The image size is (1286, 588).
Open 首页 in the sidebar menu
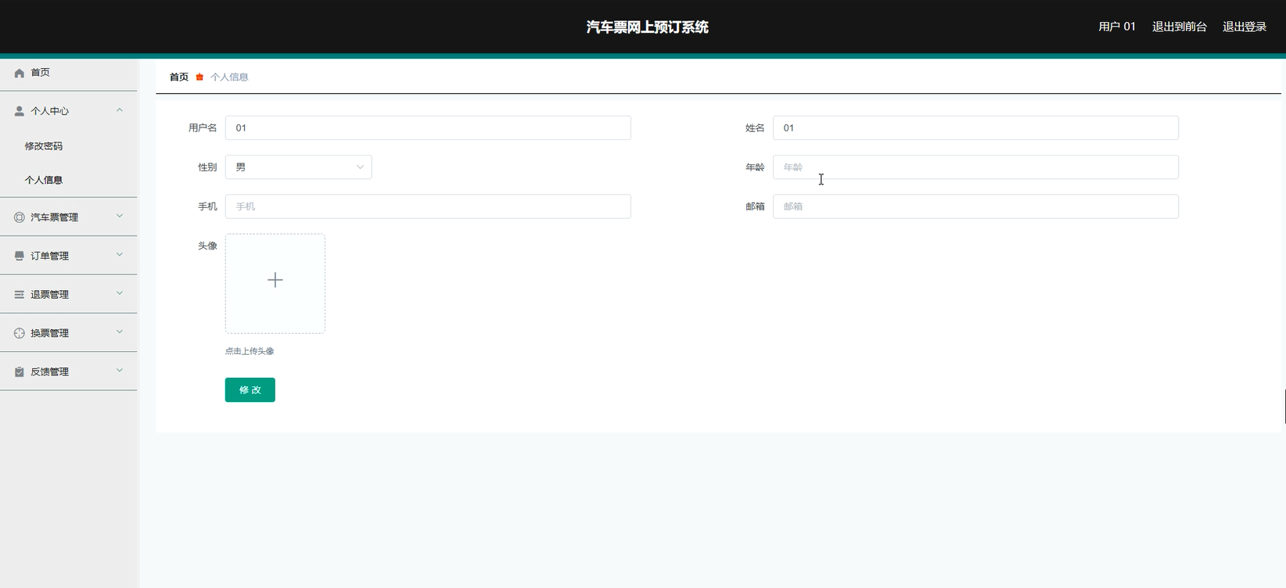pyautogui.click(x=69, y=73)
